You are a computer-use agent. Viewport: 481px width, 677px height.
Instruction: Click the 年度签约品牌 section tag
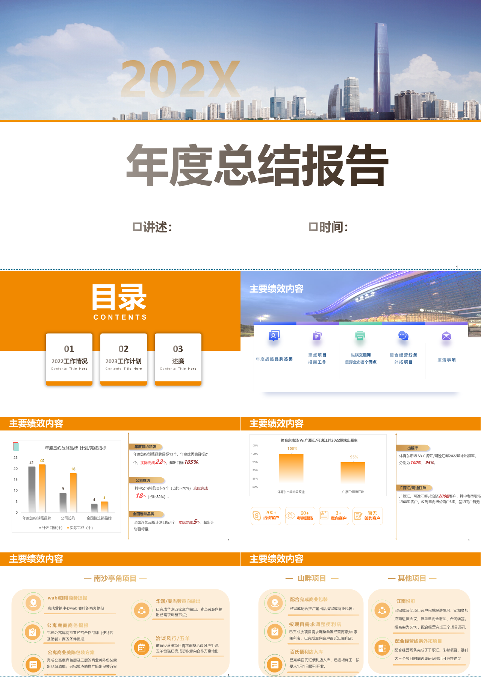coord(145,447)
